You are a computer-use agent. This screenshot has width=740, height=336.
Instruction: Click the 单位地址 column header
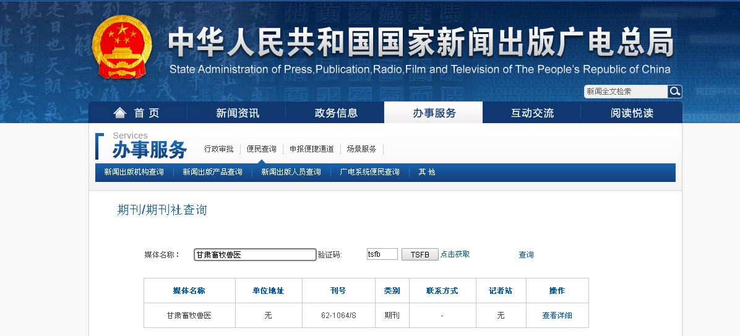pyautogui.click(x=269, y=291)
